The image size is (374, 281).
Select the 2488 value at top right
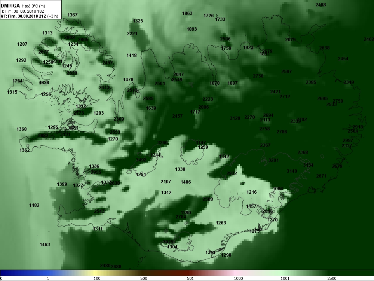click(321, 5)
